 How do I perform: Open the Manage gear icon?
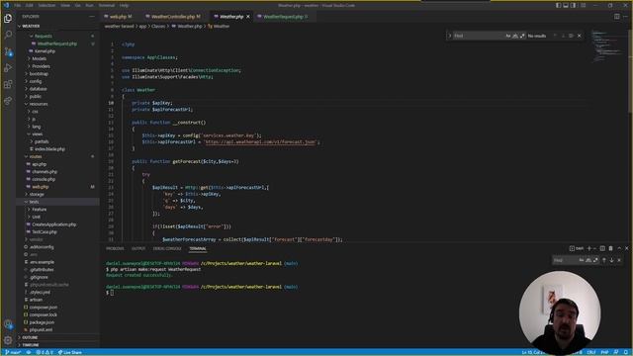pyautogui.click(x=8, y=340)
